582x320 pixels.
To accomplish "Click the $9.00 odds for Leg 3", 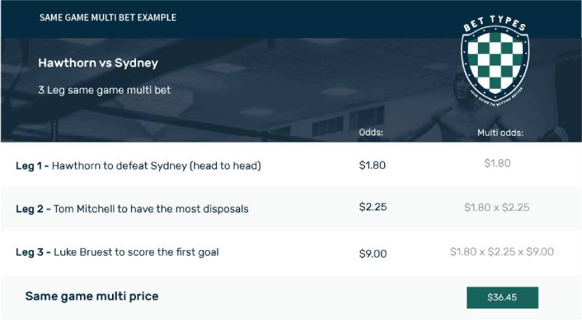I will point(372,254).
